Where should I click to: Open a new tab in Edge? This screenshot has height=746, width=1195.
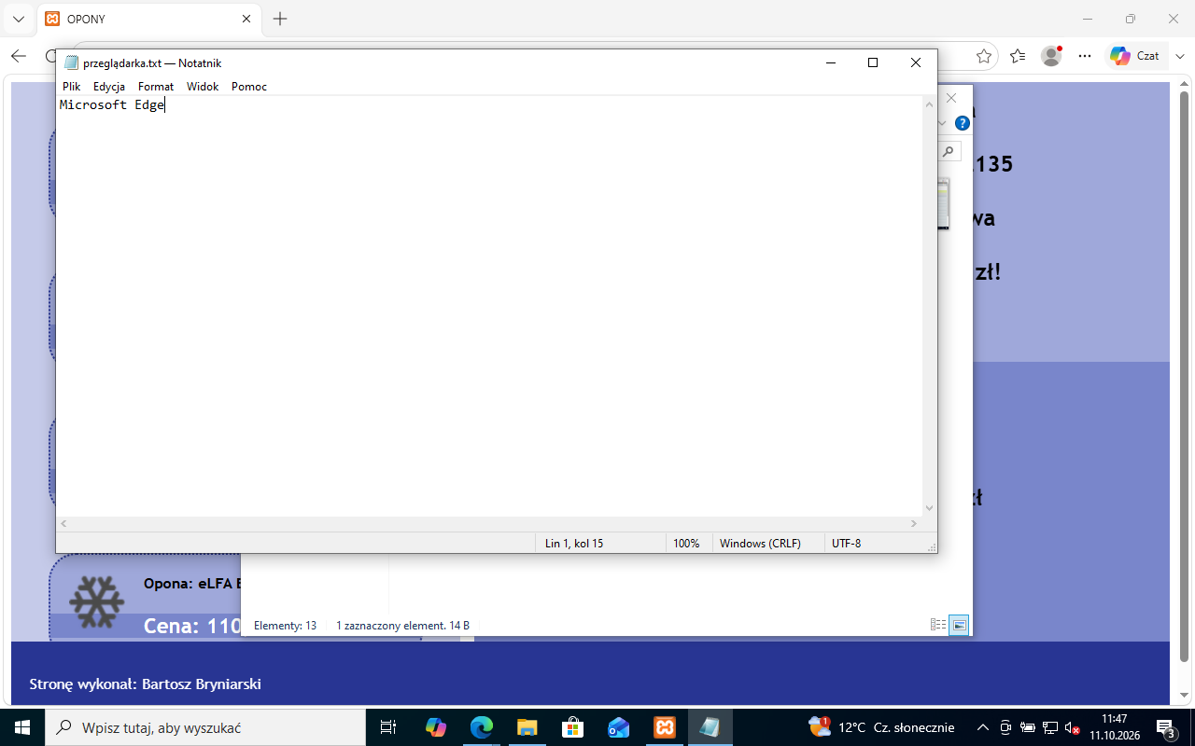coord(280,19)
